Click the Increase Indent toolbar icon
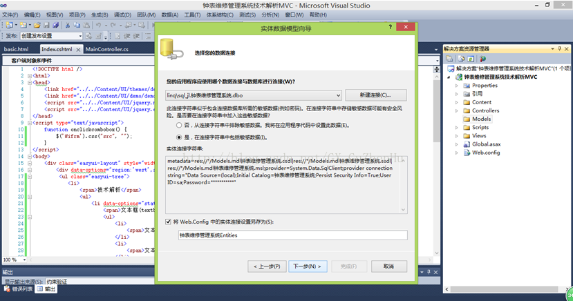573x301 pixels. click(136, 36)
